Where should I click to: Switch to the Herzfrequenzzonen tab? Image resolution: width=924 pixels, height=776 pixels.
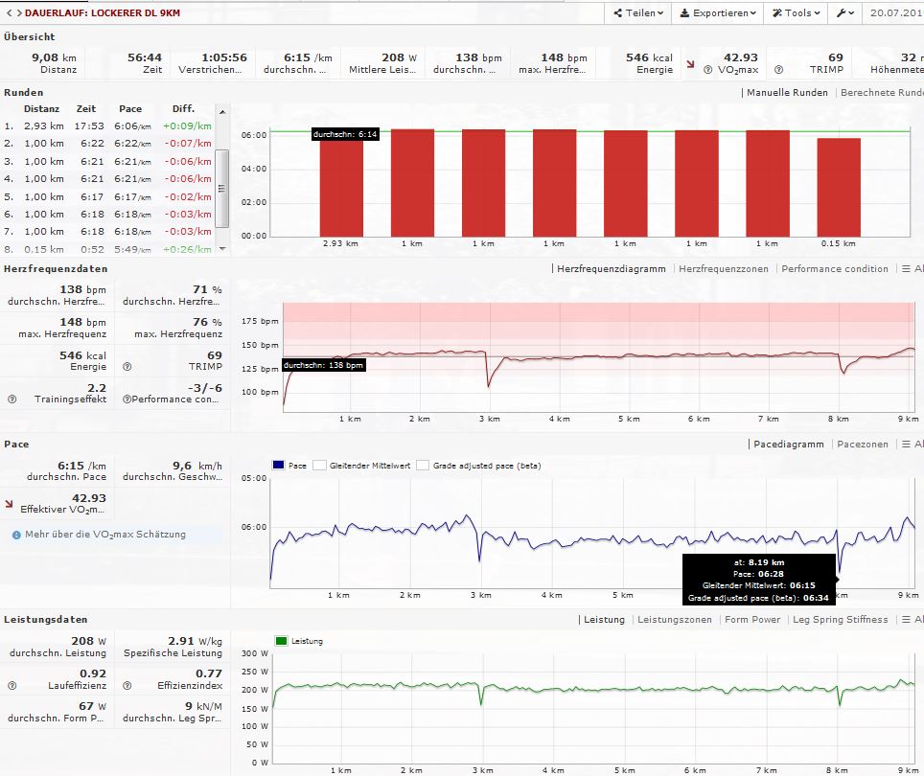[x=723, y=269]
